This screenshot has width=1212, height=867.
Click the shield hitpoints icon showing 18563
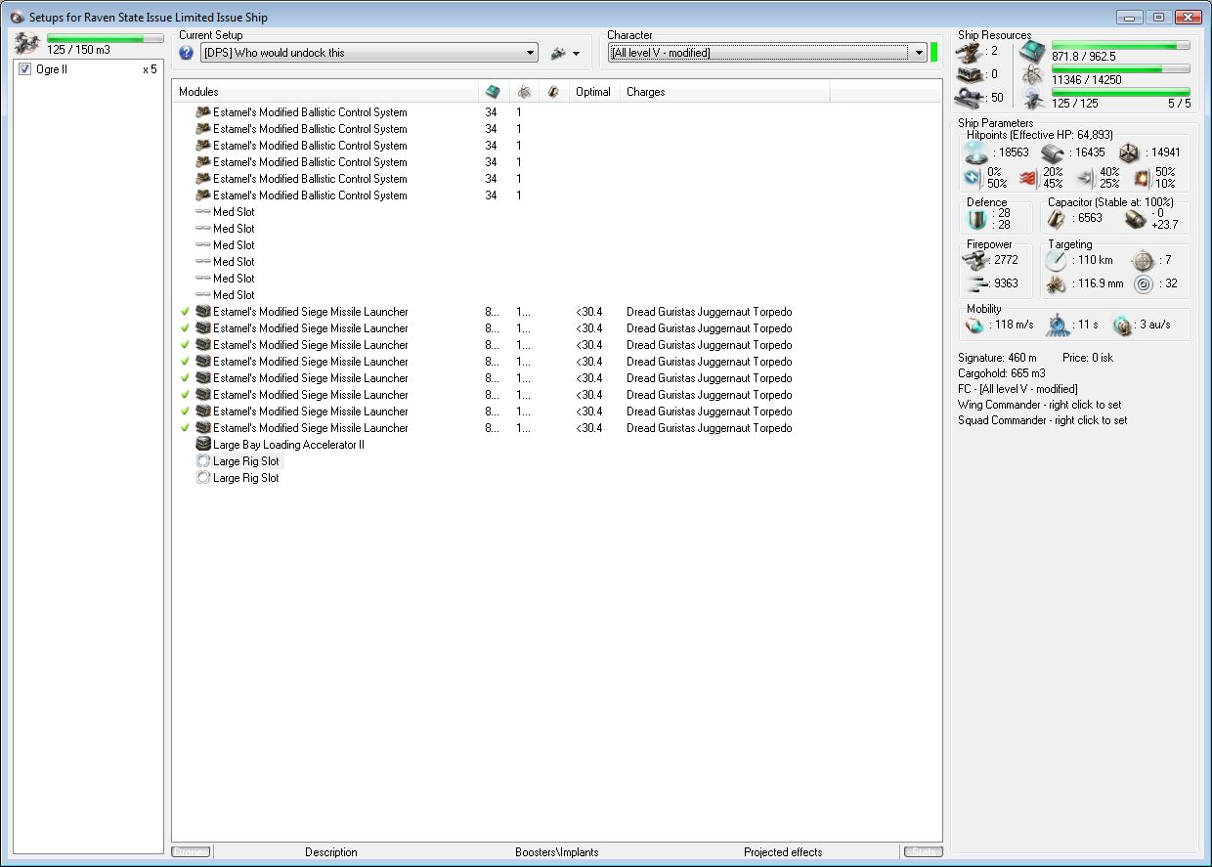(975, 152)
